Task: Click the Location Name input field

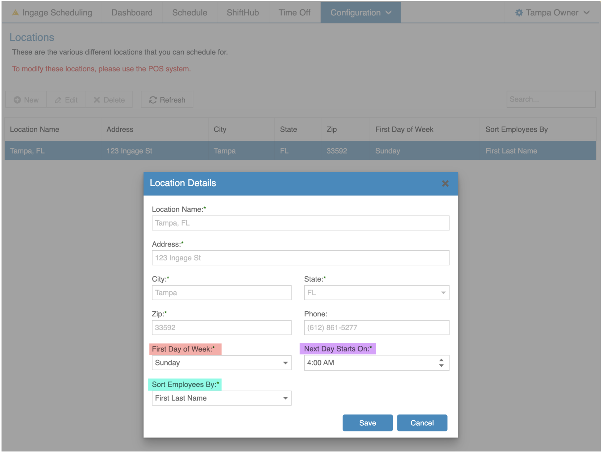Action: pyautogui.click(x=300, y=223)
